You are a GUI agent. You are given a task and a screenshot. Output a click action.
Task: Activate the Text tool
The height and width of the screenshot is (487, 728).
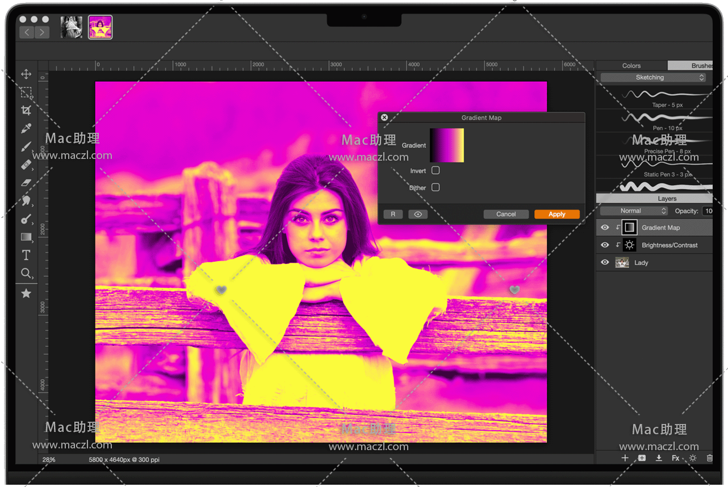[x=26, y=255]
